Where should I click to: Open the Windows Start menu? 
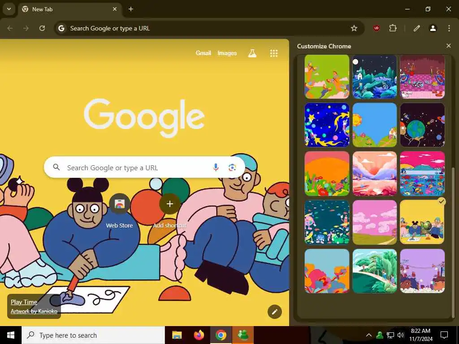(x=11, y=335)
